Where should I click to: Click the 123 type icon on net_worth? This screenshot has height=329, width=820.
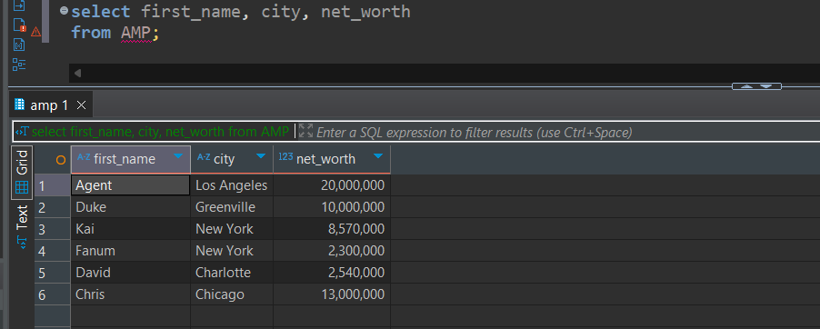pos(285,157)
